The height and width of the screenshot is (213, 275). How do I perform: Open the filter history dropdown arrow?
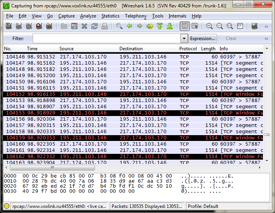[x=184, y=39]
